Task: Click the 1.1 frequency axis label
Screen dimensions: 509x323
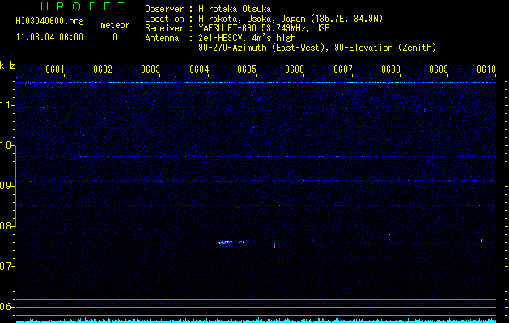Action: tap(6, 105)
